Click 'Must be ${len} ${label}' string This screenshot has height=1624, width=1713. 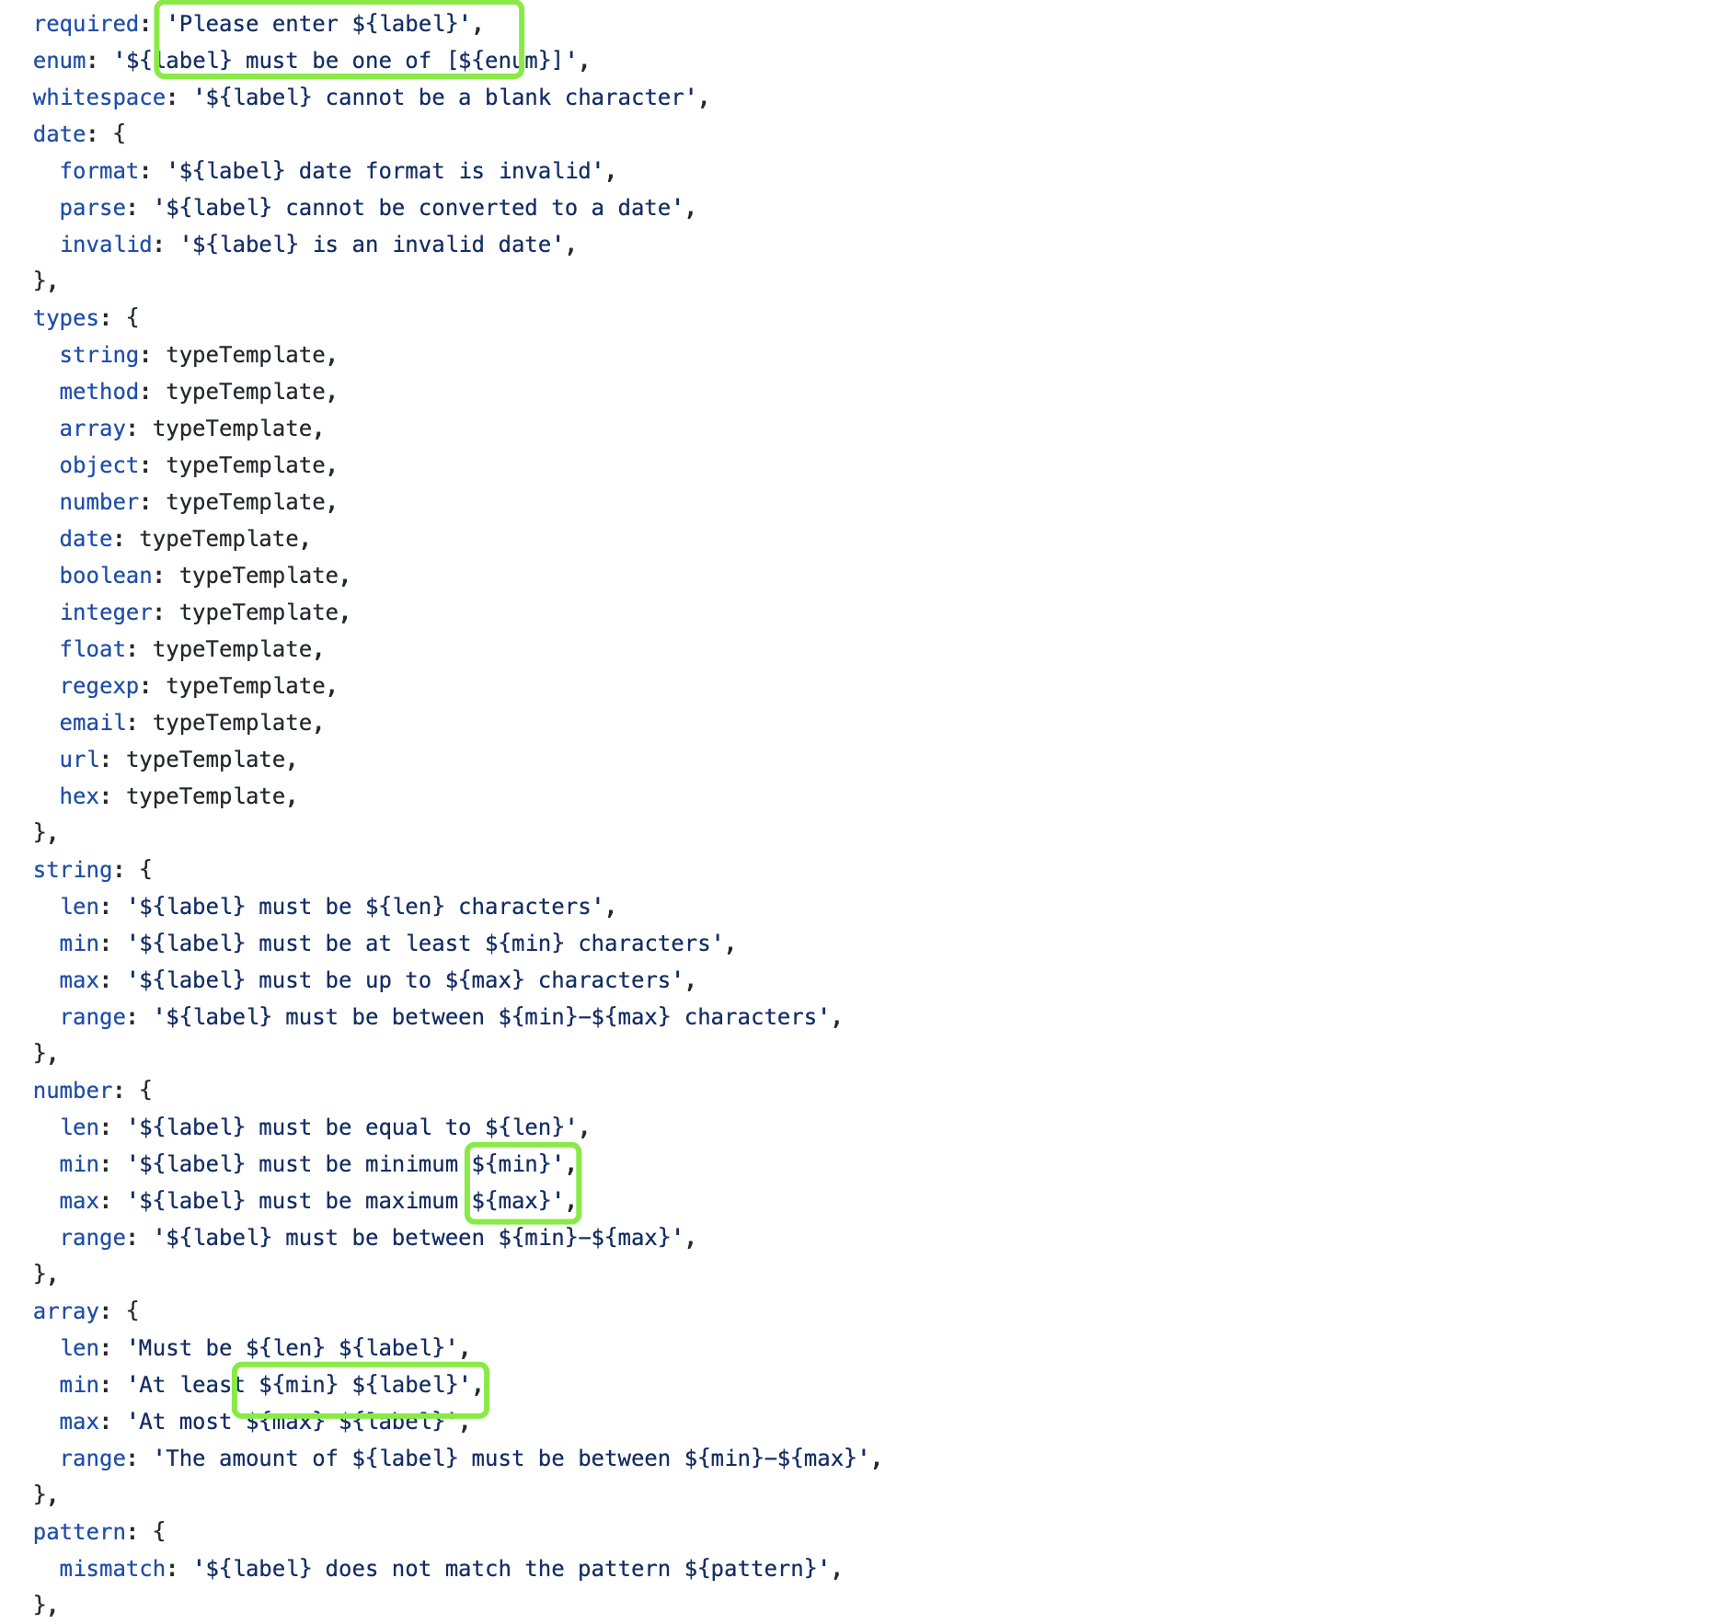293,1348
